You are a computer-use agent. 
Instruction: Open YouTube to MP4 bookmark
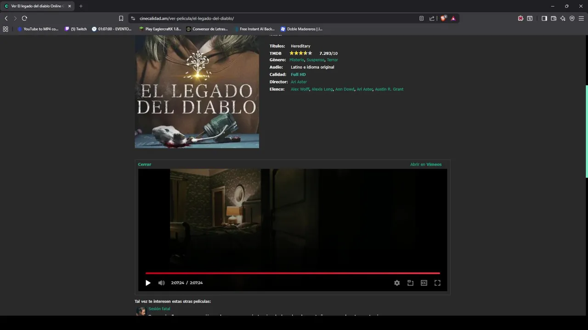(x=38, y=29)
